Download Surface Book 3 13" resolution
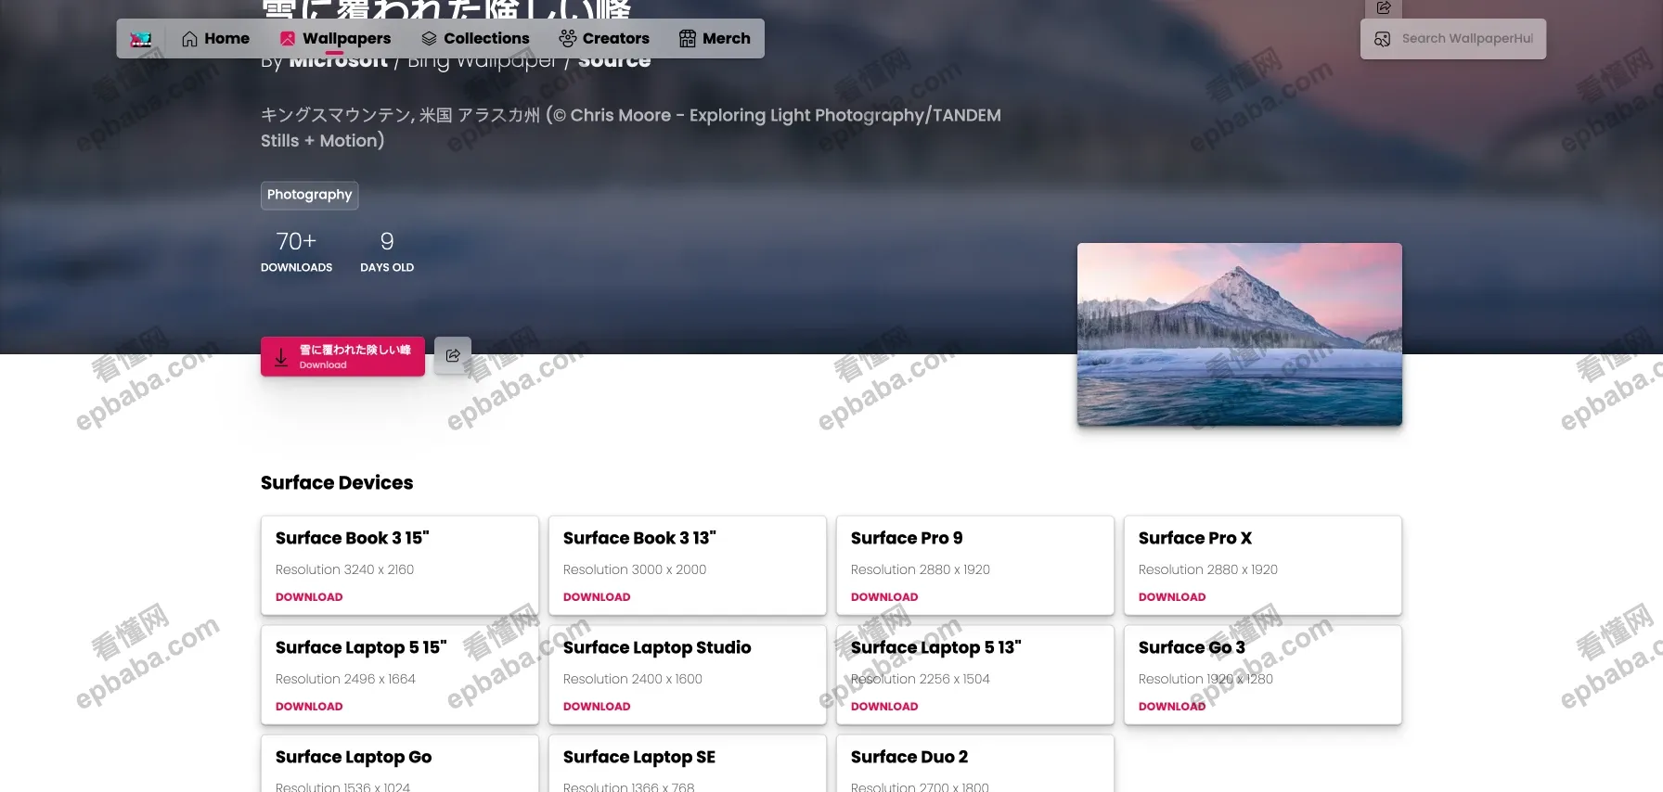Viewport: 1663px width, 792px height. [x=597, y=597]
